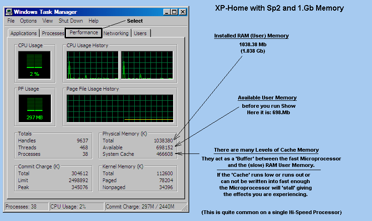The width and height of the screenshot is (372, 221).
Task: Click the second CPU Usage History graph
Action: (x=147, y=65)
